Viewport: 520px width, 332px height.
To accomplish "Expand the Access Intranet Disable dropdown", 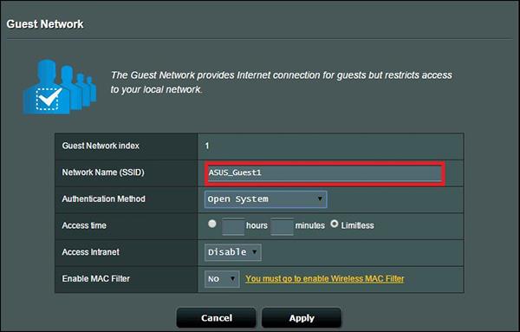I will click(233, 252).
